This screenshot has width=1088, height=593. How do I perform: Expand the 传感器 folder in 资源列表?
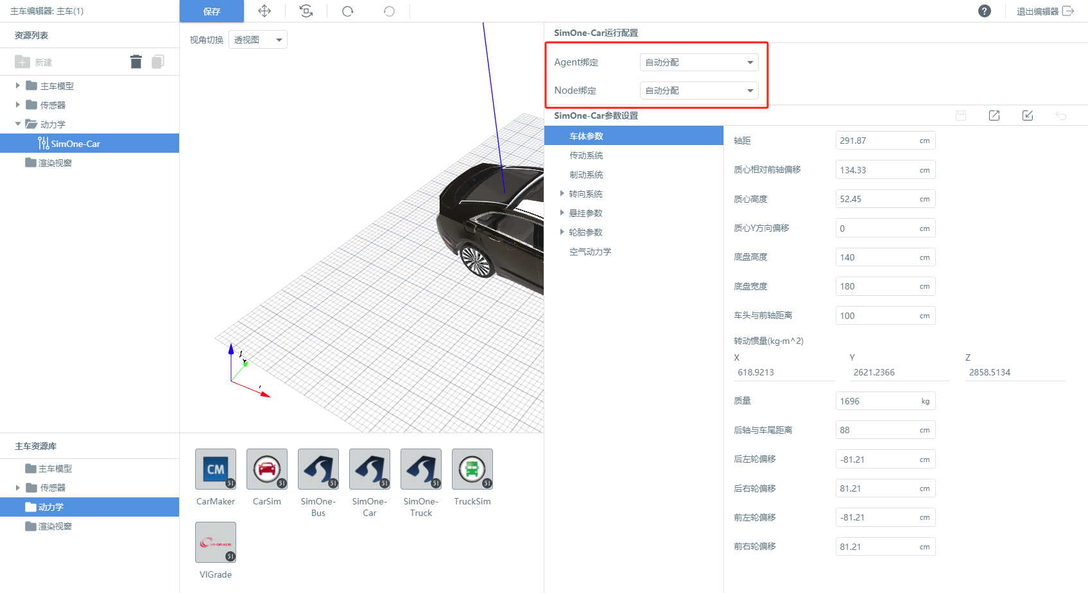pyautogui.click(x=18, y=105)
